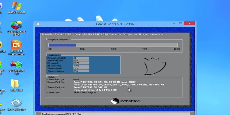The image size is (230, 115).
Task: Click the Ghost mascot drawing
Action: coord(155,65)
